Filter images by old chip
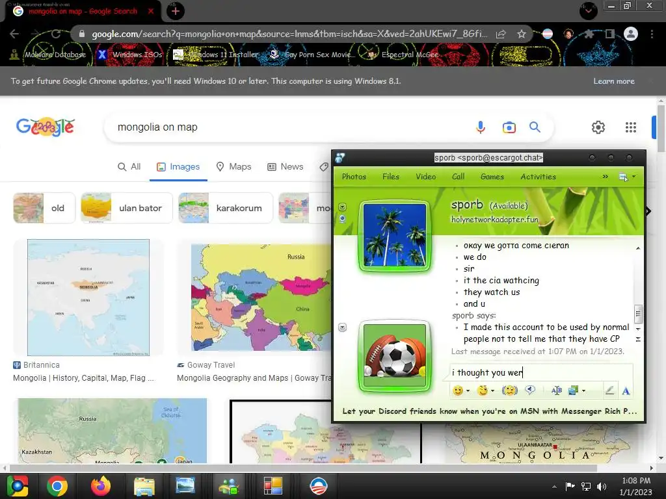666x499 pixels. click(x=44, y=208)
